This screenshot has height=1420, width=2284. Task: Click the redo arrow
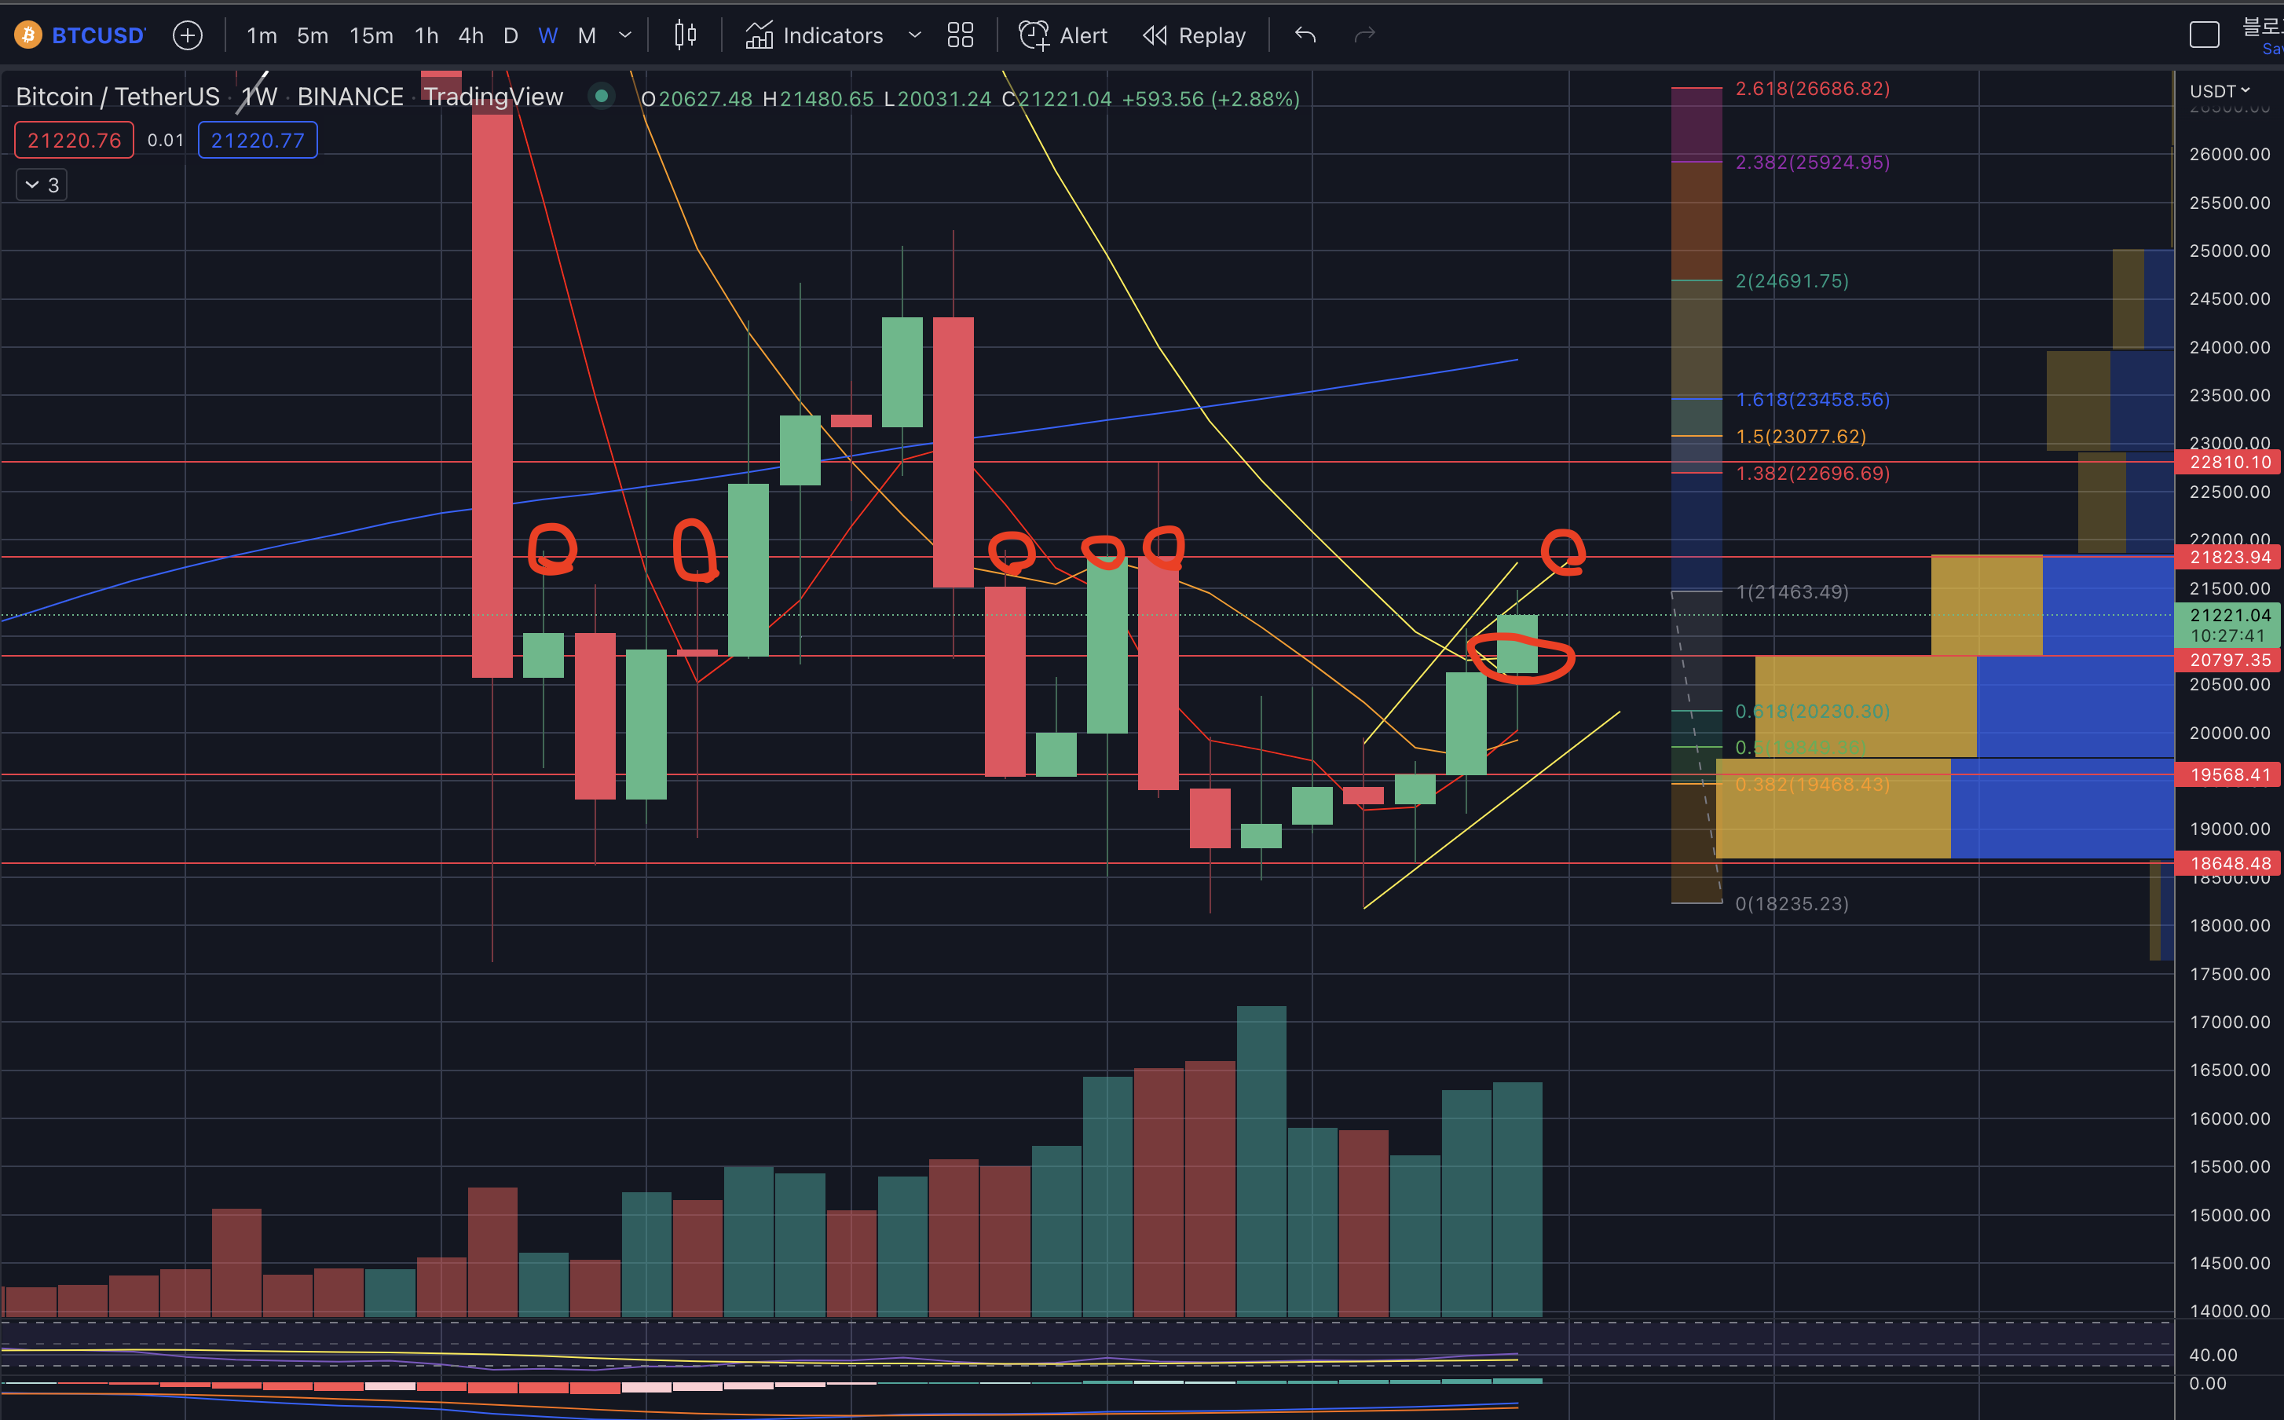[1364, 35]
